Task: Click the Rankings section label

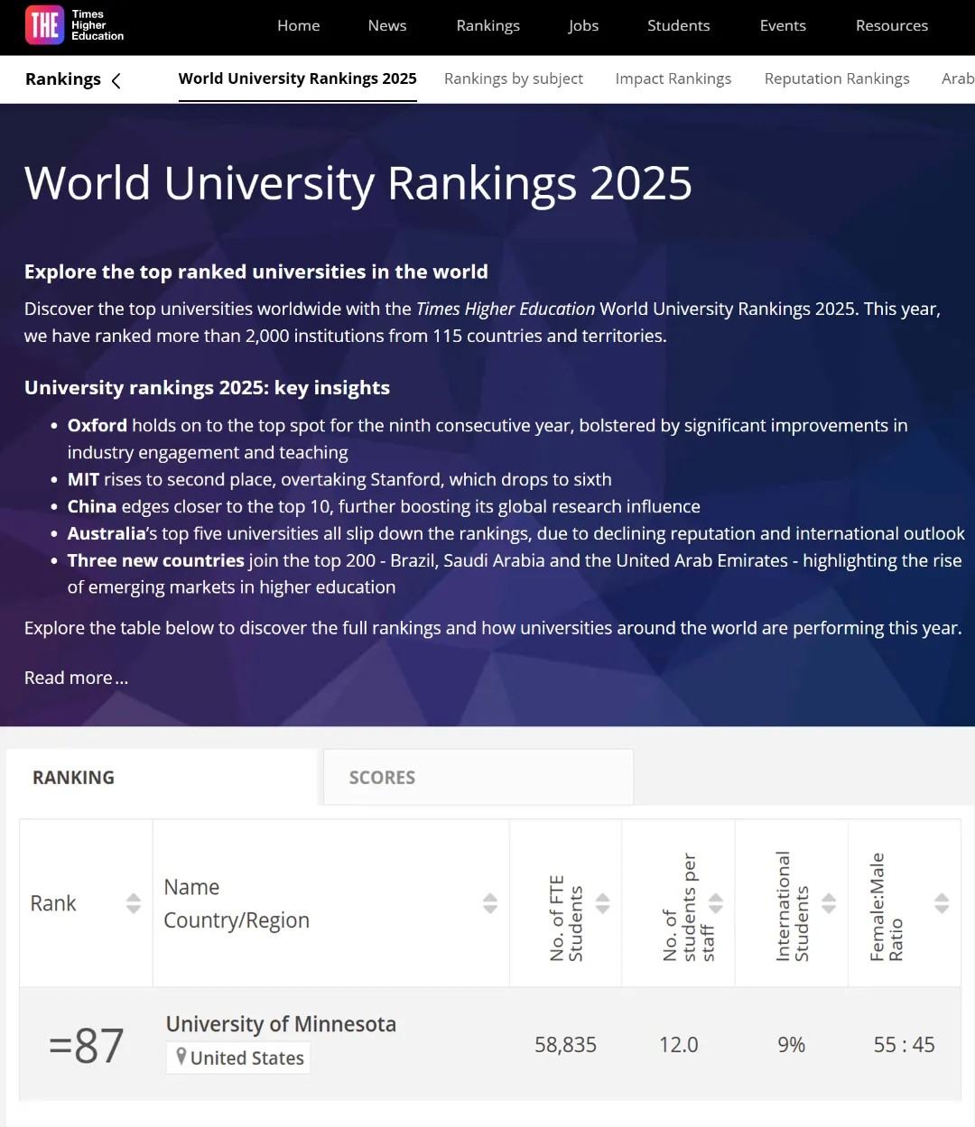Action: click(x=63, y=79)
